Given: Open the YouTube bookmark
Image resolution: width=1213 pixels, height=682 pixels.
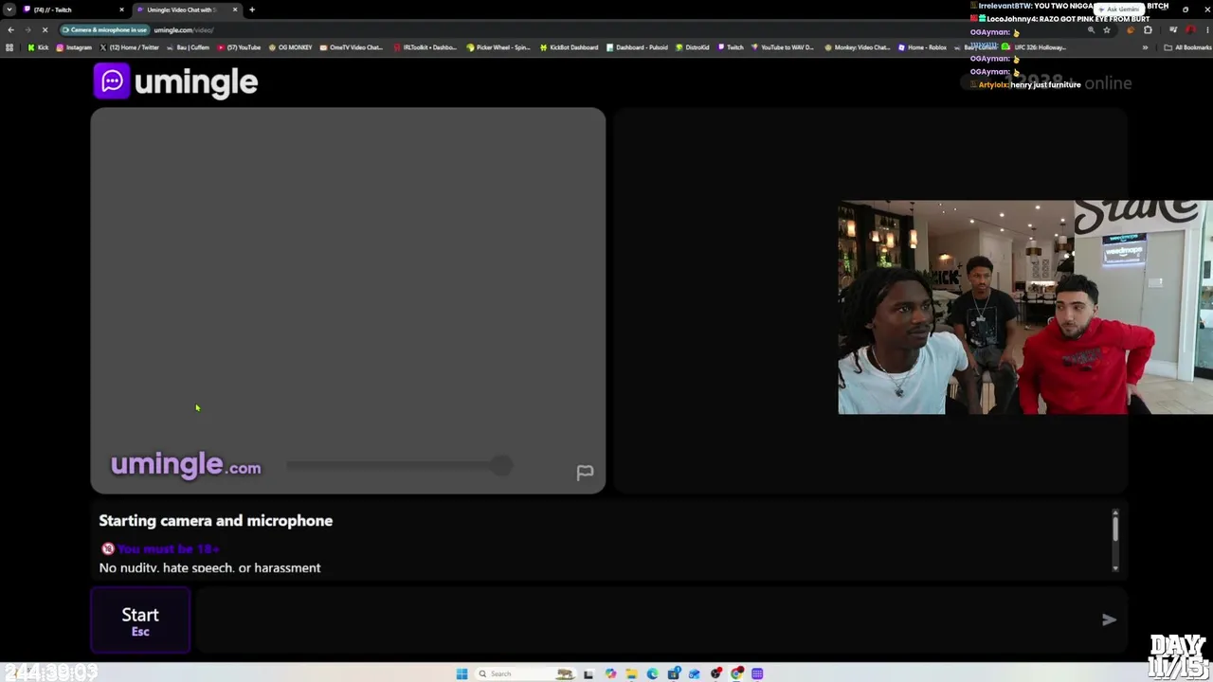Looking at the screenshot, I should (x=239, y=47).
